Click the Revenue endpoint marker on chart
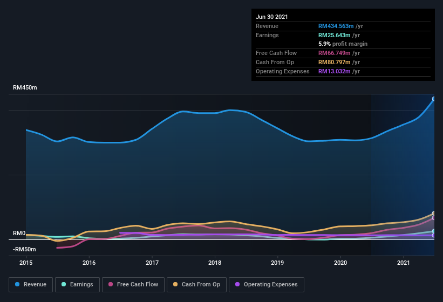 pyautogui.click(x=434, y=99)
